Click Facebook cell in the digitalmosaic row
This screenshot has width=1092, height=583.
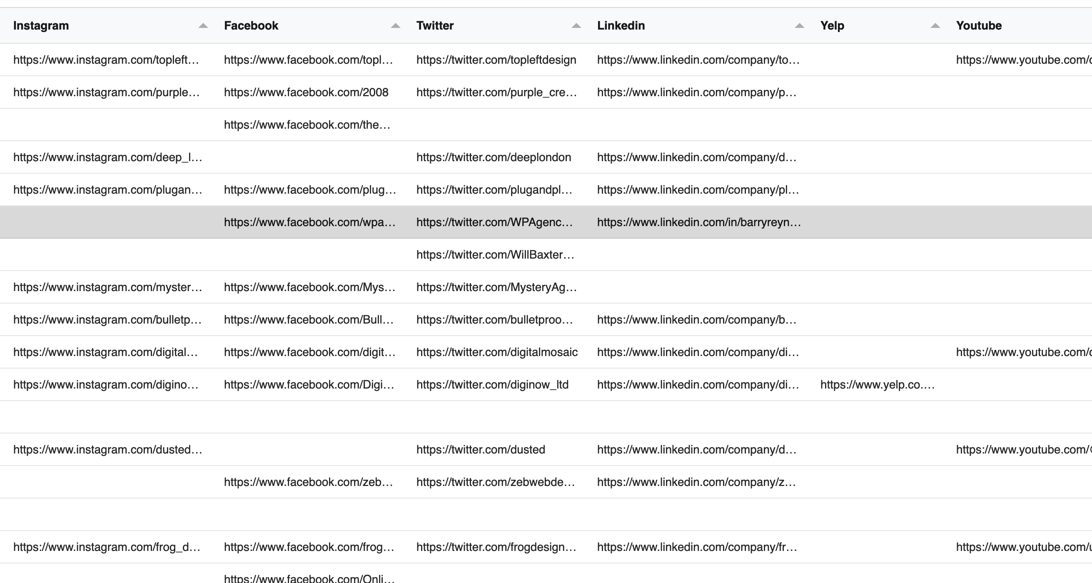(309, 352)
